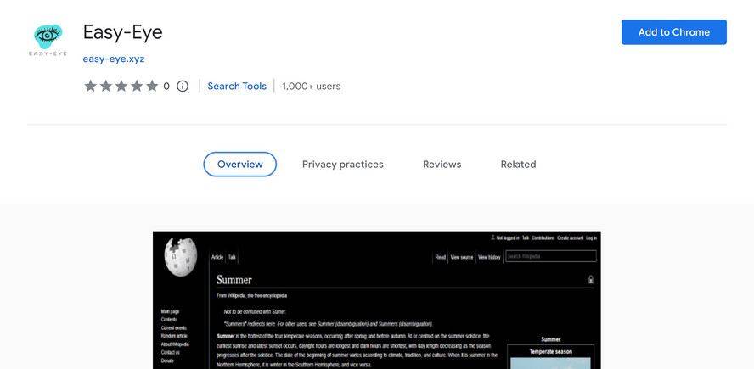
Task: Open the Search Tools category link
Action: (x=237, y=86)
